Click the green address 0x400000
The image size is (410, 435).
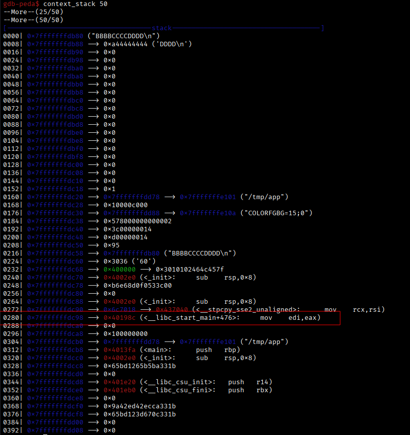tap(120, 270)
